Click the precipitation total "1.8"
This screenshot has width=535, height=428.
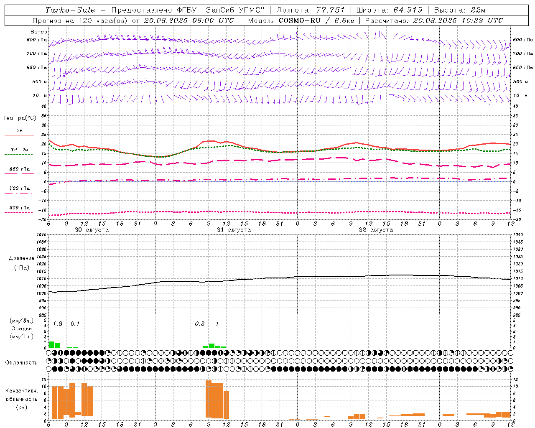pos(58,324)
